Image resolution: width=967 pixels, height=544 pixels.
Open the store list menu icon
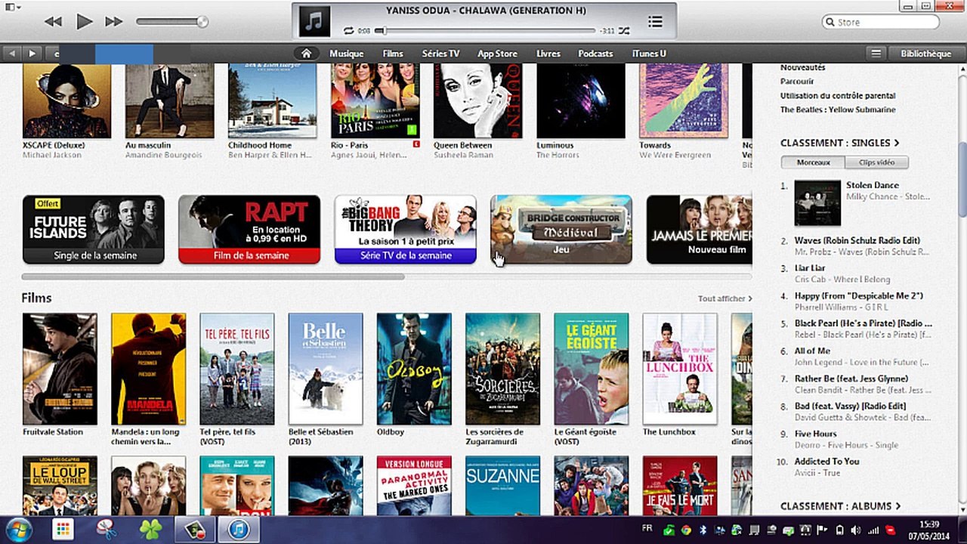tap(876, 54)
